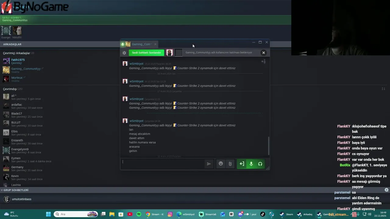
Task: Collapse the Çevrimiçi Arkadaşlar section
Action: click(x=18, y=53)
